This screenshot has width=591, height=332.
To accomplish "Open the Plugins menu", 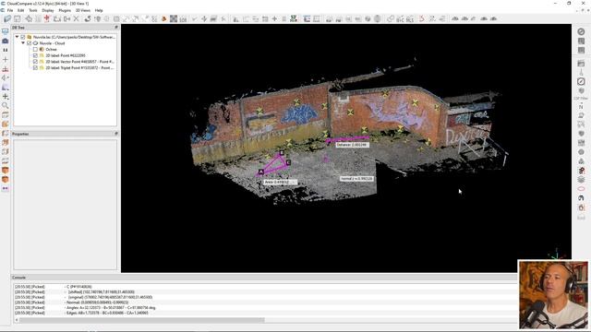I will (x=65, y=10).
